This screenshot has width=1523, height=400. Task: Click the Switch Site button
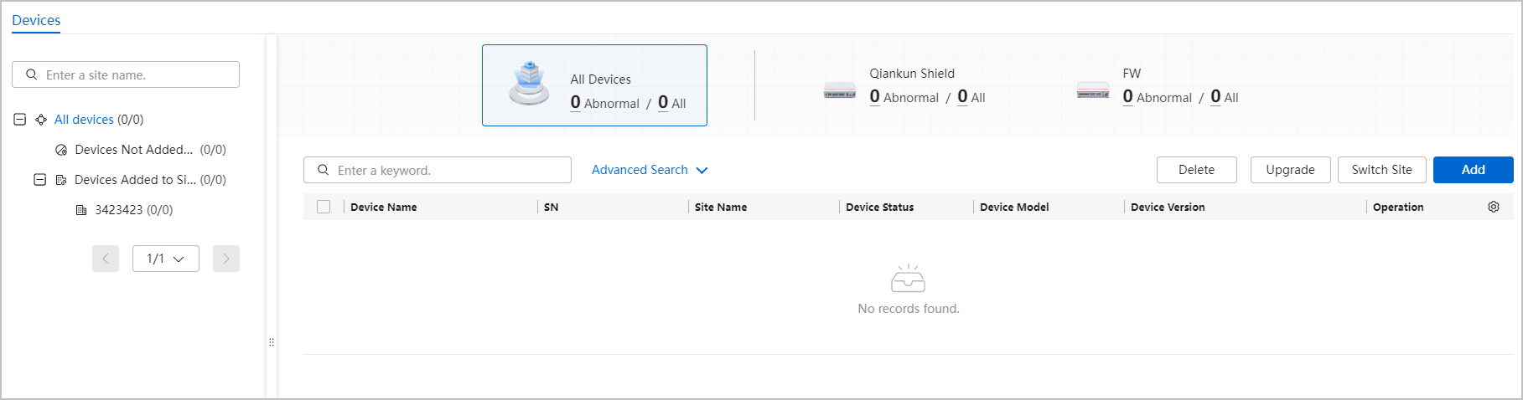[x=1382, y=170]
